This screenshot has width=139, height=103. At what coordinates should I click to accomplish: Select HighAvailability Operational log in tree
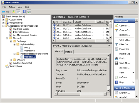[x=29, y=51]
